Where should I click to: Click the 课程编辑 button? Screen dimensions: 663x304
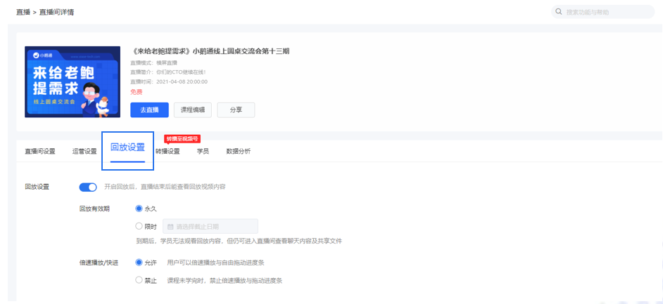click(192, 110)
